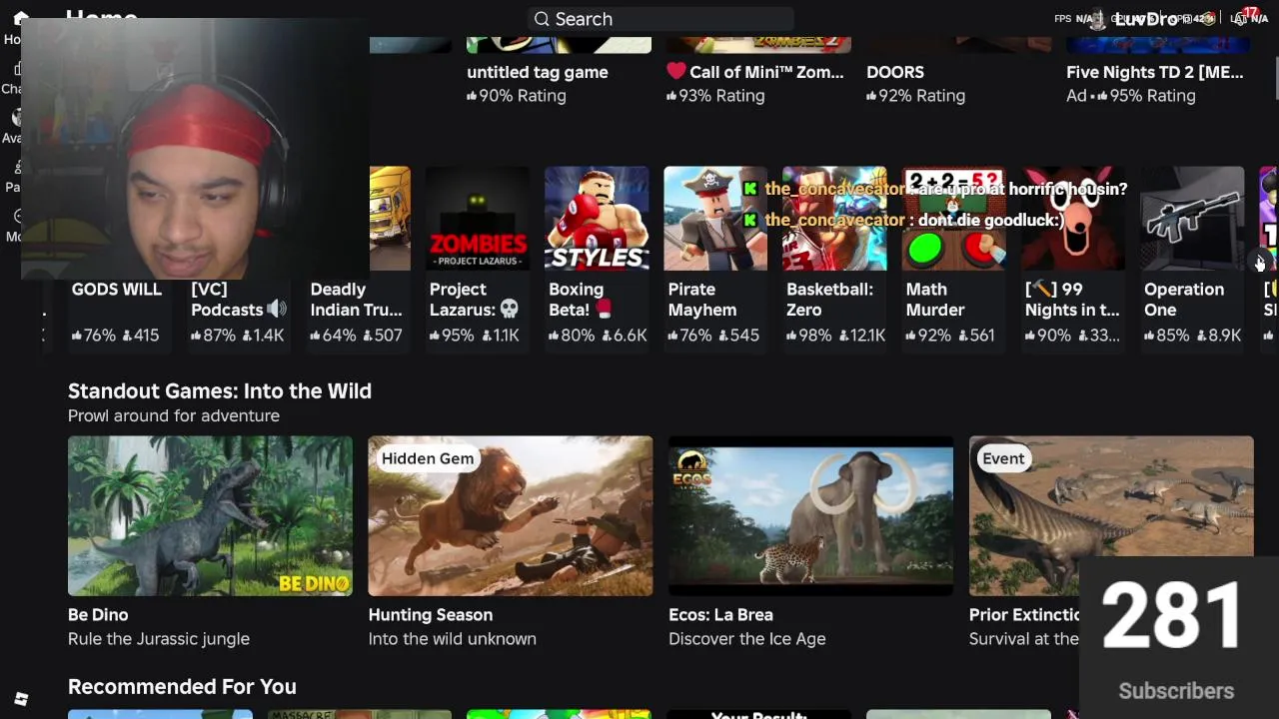Click the magnifier icon in Search bar

click(542, 19)
